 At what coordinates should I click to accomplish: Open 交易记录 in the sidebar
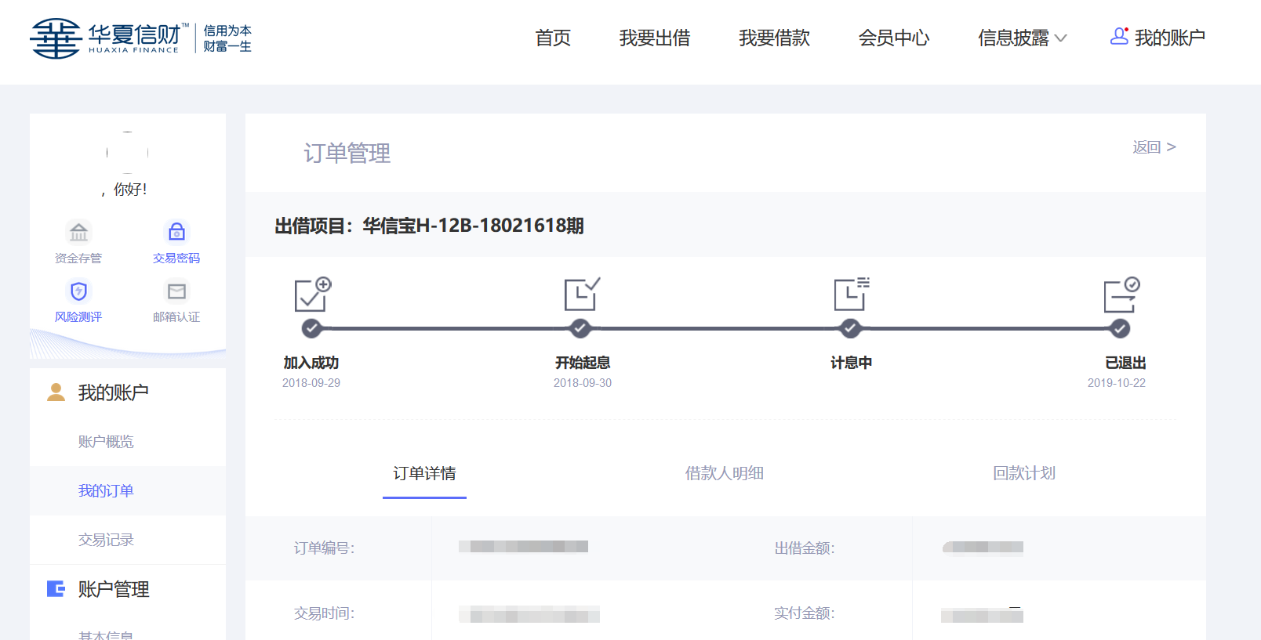(106, 540)
